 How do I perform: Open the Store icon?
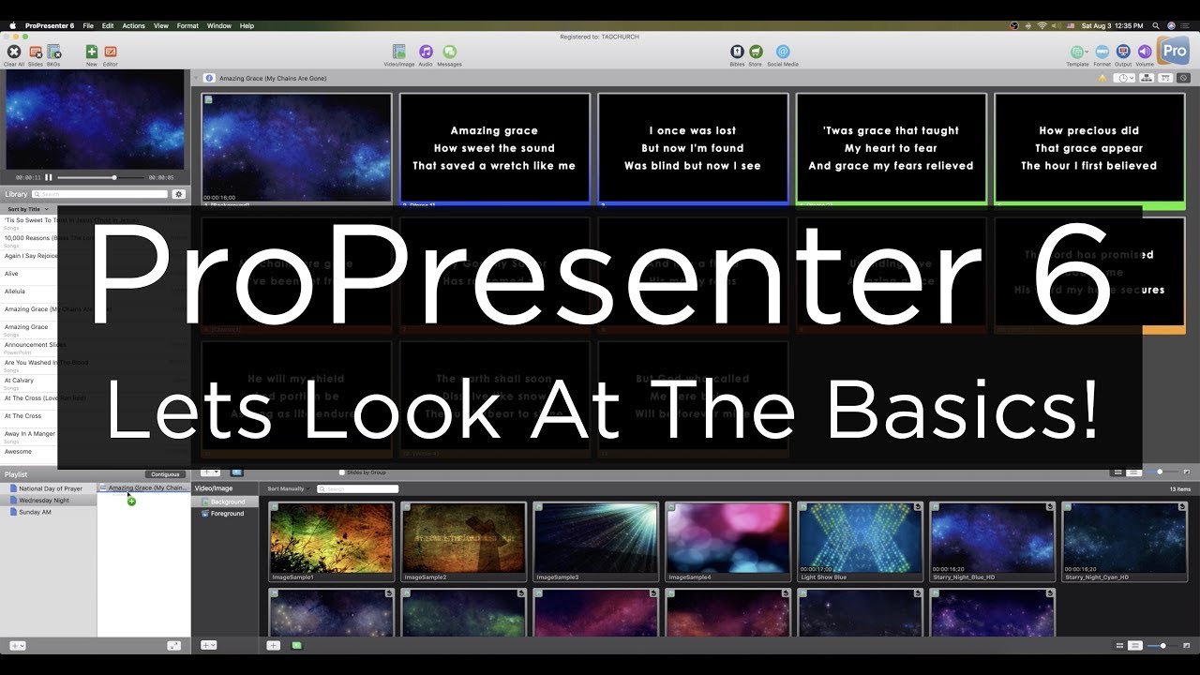click(x=756, y=52)
